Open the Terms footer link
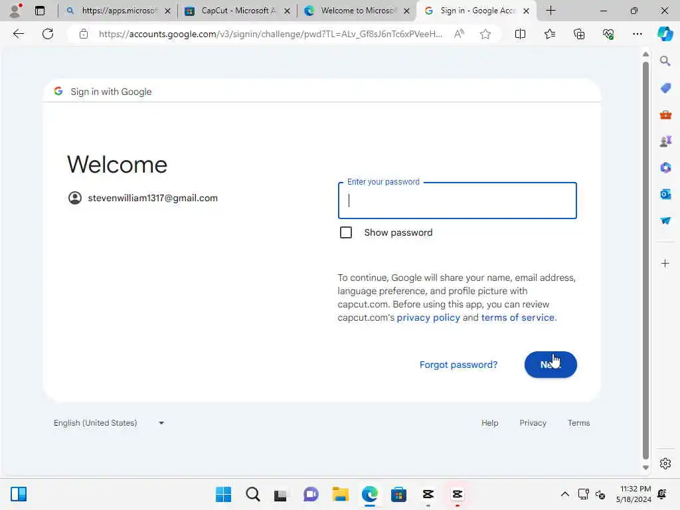The height and width of the screenshot is (510, 680). 578,423
